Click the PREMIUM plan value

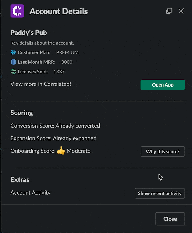67,52
